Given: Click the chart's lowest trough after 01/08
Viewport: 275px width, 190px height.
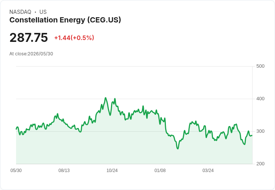Looking at the screenshot, I should tap(178, 149).
